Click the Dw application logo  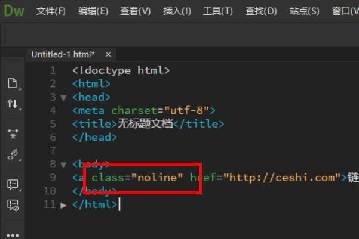pyautogui.click(x=14, y=11)
